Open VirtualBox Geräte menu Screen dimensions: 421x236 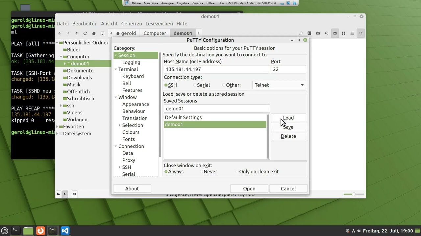(198, 3)
